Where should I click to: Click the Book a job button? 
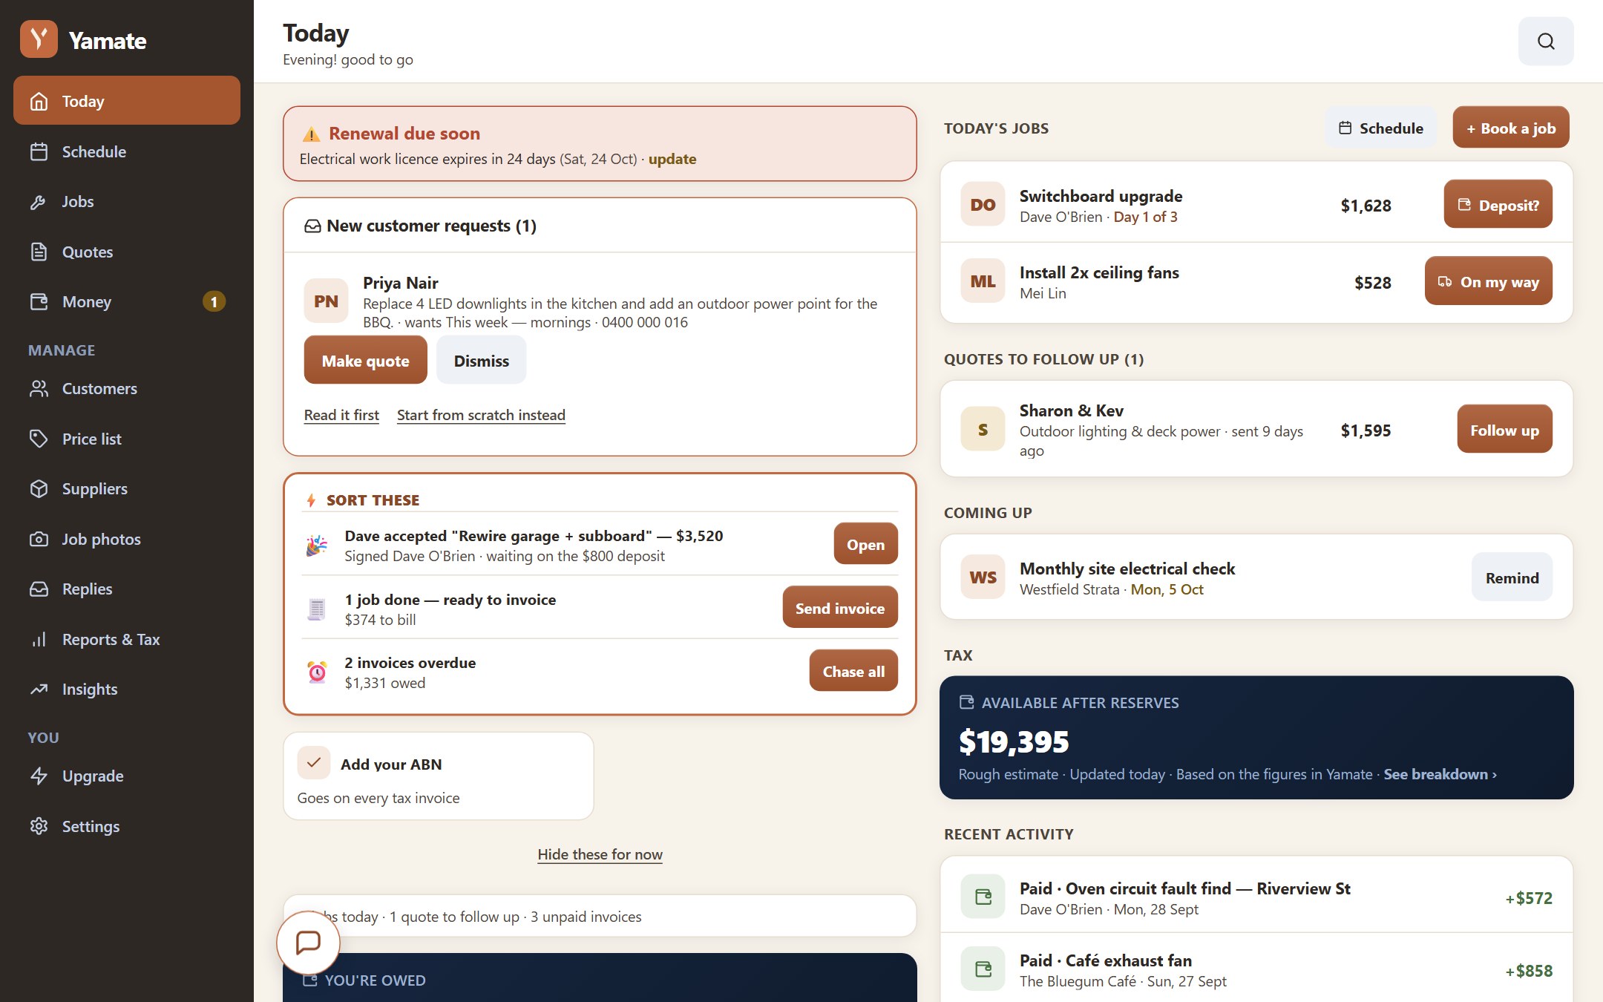(x=1511, y=128)
